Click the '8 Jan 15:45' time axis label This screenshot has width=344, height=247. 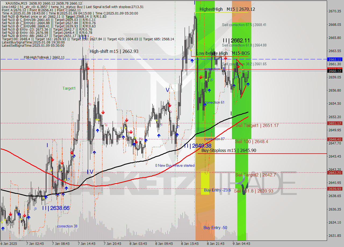(190, 244)
